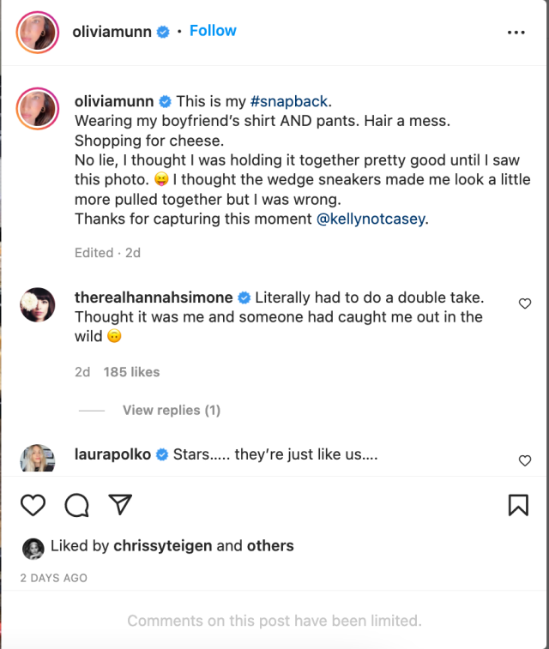Like laurapolko's comment

tap(525, 460)
